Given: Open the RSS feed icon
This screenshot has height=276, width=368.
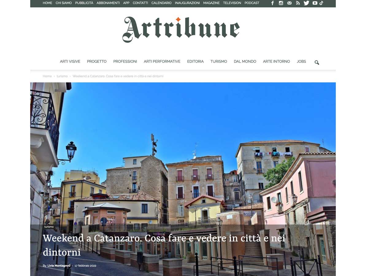Looking at the screenshot, I should (x=298, y=3).
